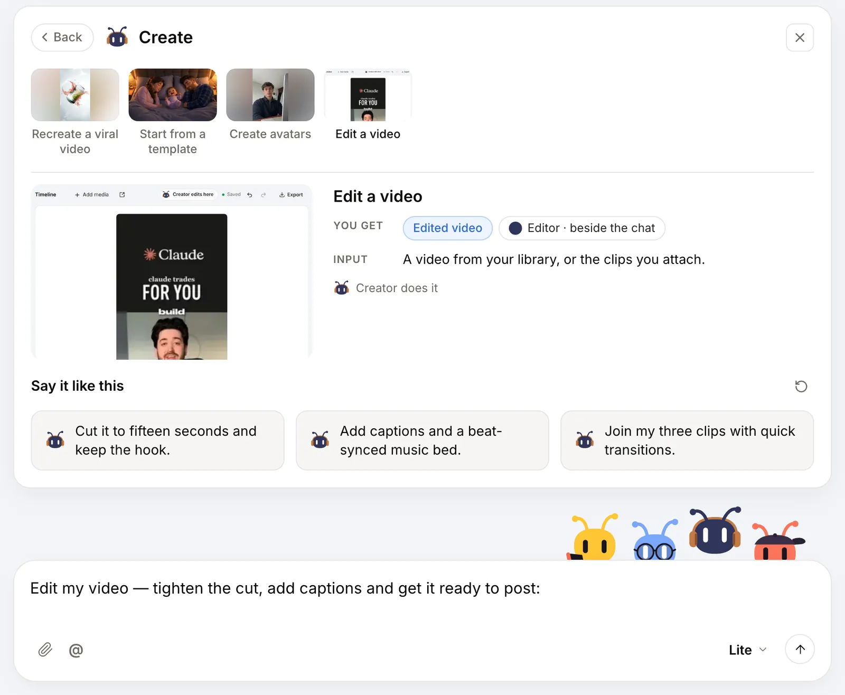
Task: Click the navy bug mascot with headphones
Action: [x=715, y=530]
